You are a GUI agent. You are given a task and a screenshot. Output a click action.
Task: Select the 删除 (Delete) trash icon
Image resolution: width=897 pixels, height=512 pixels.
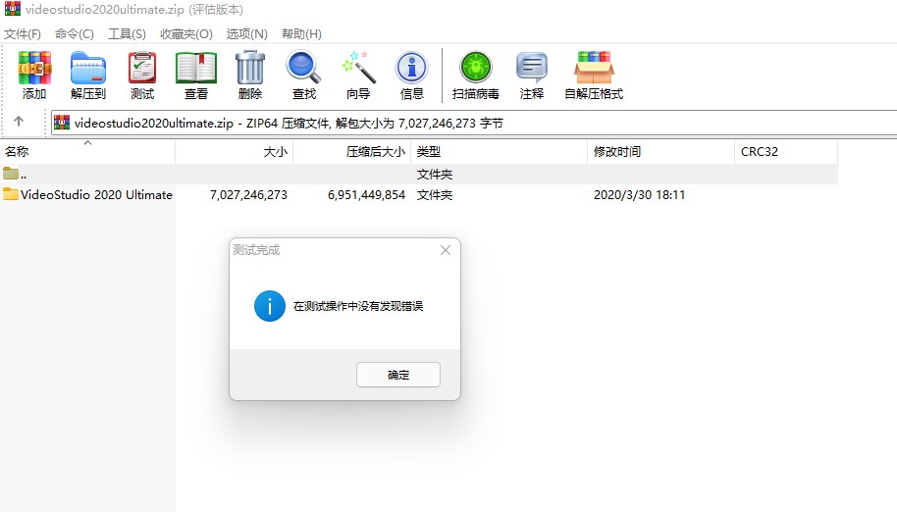[250, 75]
